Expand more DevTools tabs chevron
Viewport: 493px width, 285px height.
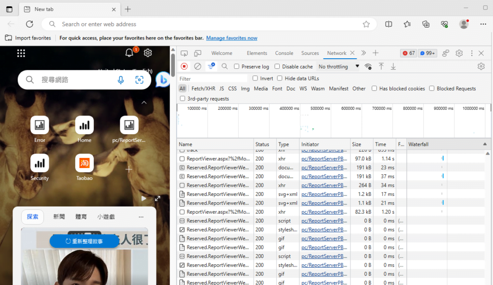(363, 53)
